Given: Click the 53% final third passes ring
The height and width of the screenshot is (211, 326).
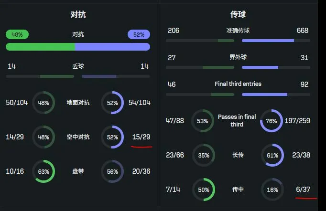Looking at the screenshot, I should pos(203,121).
